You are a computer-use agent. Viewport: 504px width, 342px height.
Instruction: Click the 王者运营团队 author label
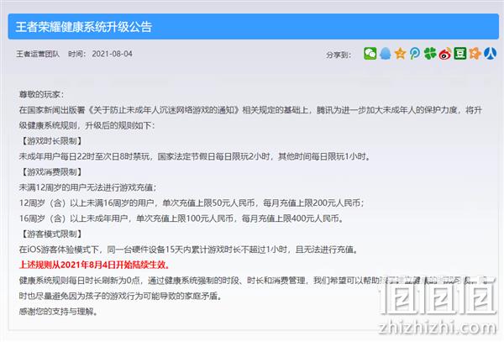pos(38,54)
